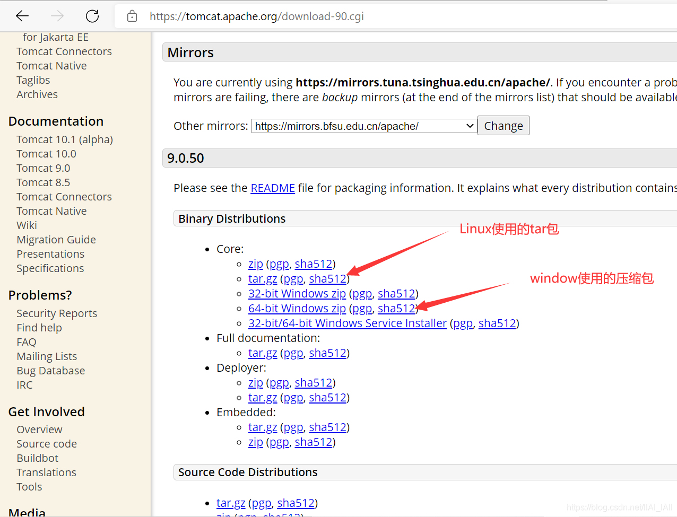The height and width of the screenshot is (517, 677).
Task: Open the Wiki sidebar link
Action: (x=27, y=225)
